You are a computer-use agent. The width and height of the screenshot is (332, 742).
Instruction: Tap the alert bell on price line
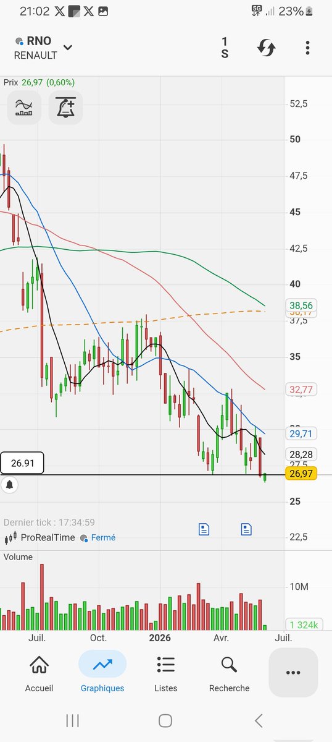pos(9,485)
